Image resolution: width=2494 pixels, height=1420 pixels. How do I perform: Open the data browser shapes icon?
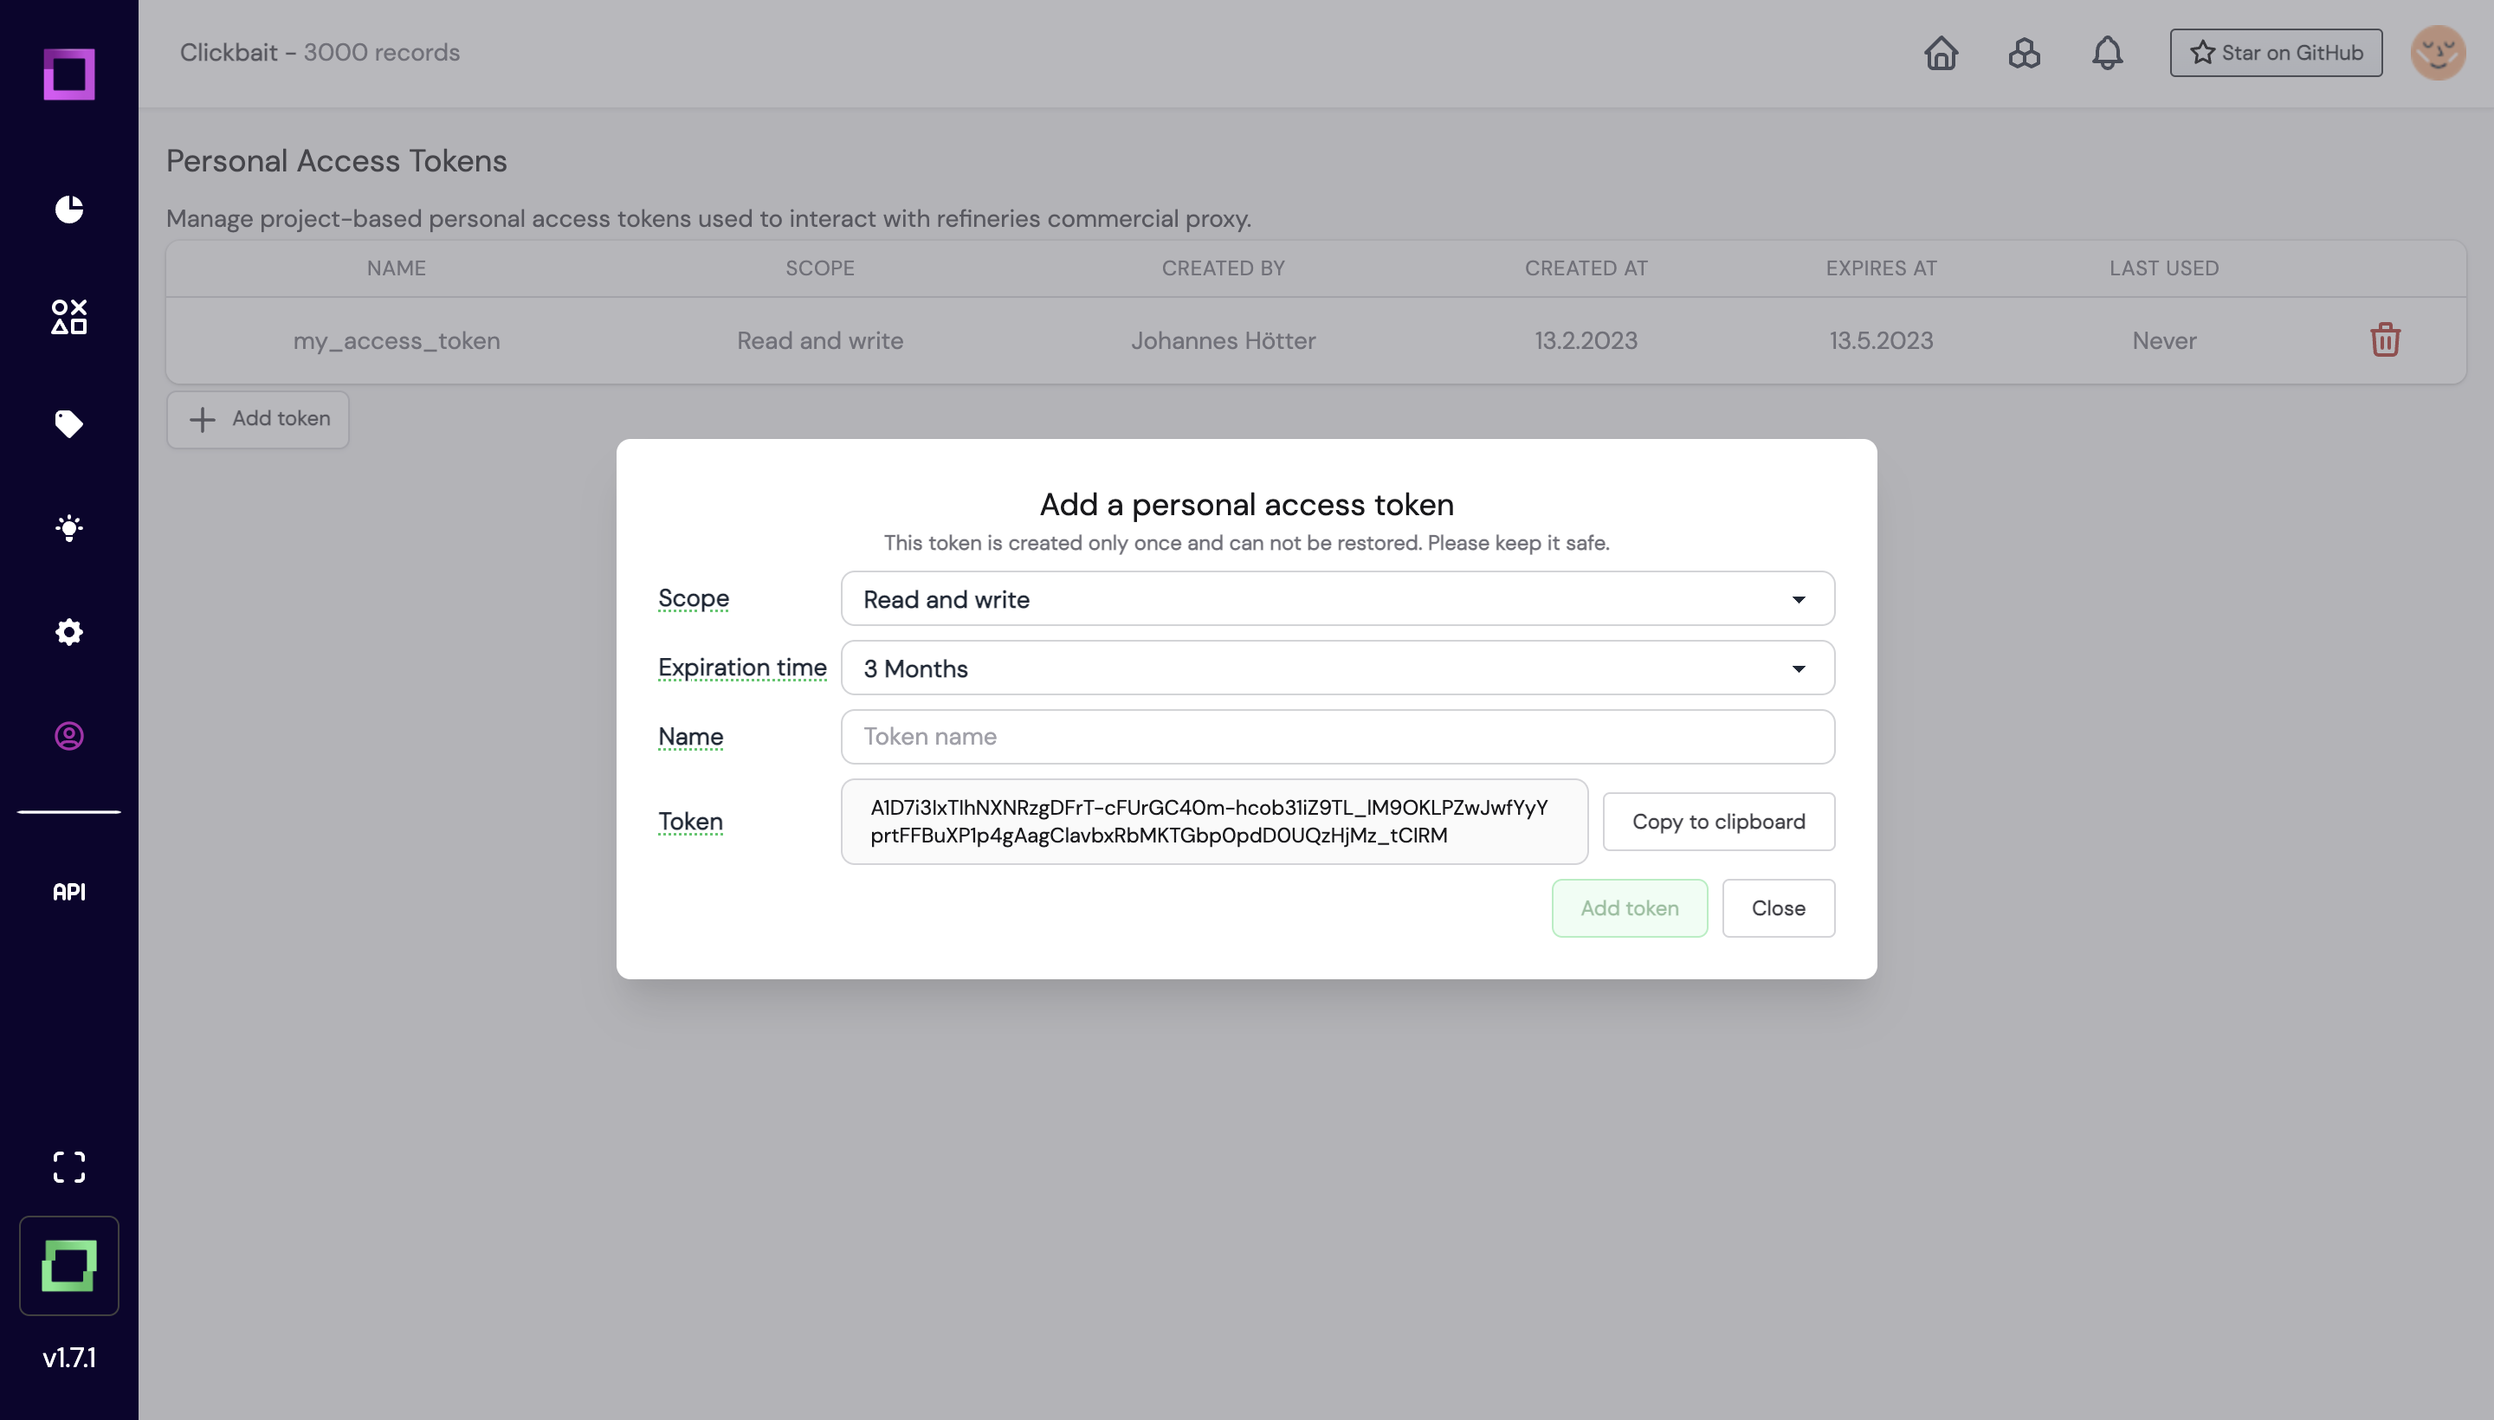(x=69, y=317)
